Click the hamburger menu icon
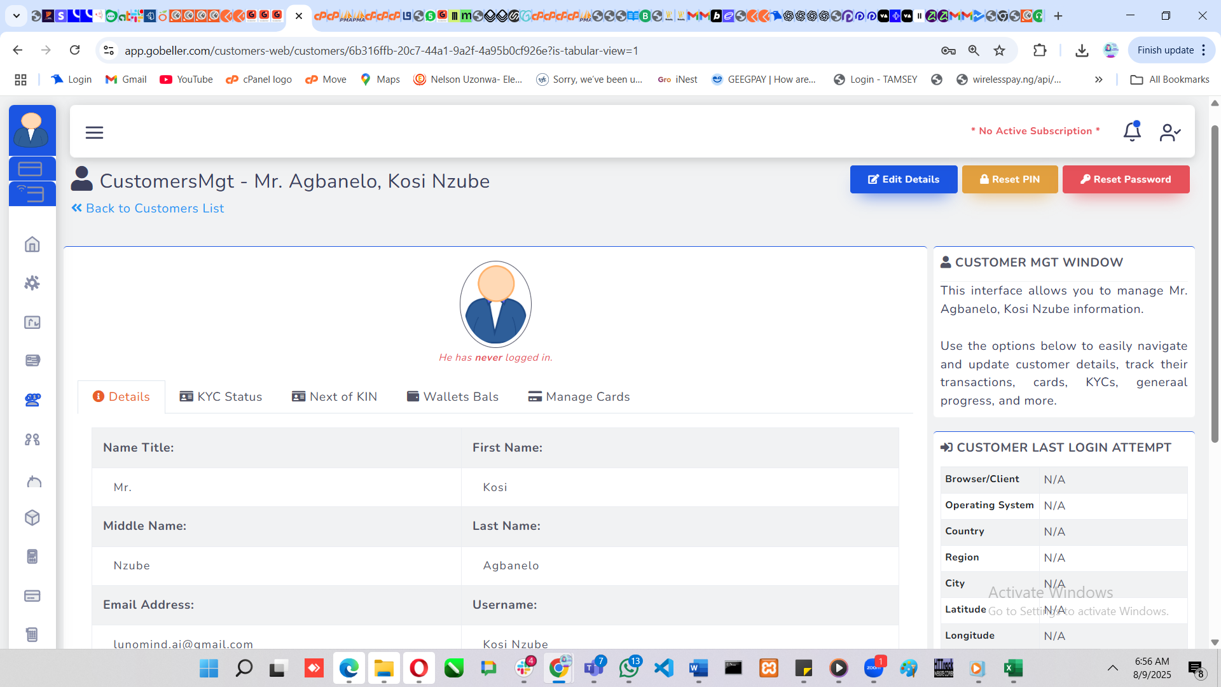This screenshot has height=687, width=1221. coord(94,132)
